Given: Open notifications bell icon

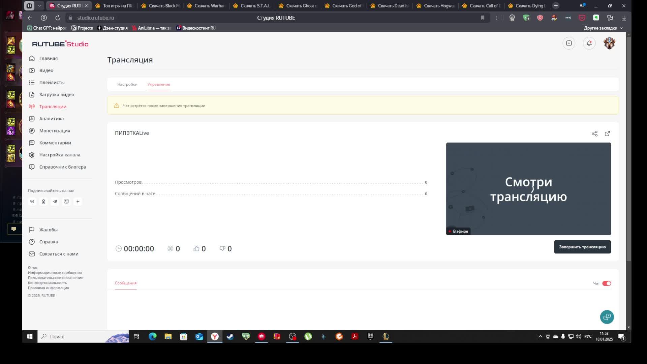Looking at the screenshot, I should tap(589, 43).
